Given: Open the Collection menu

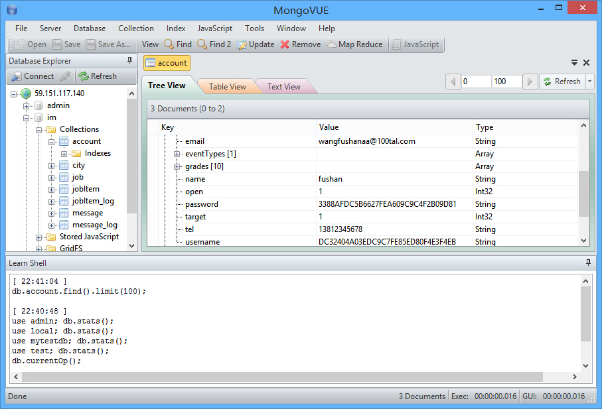Looking at the screenshot, I should 136,29.
